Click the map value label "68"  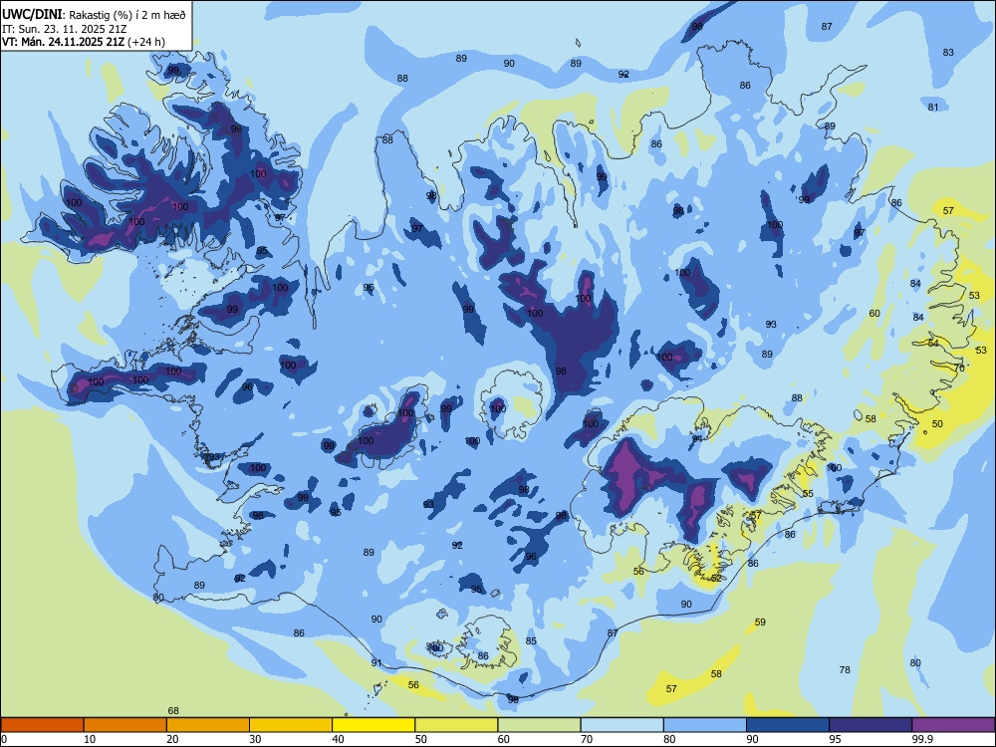(173, 711)
